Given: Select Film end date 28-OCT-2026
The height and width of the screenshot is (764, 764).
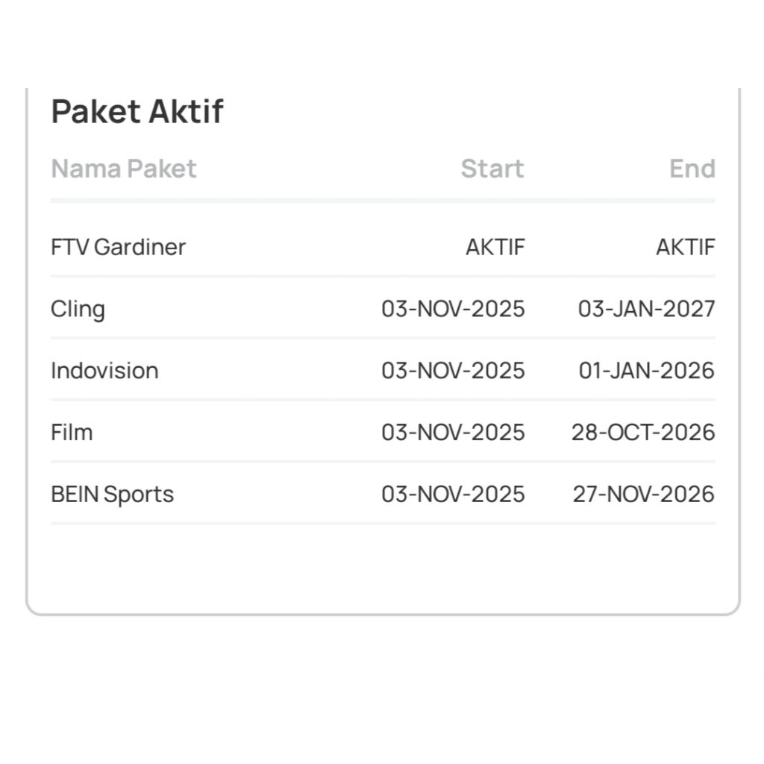Looking at the screenshot, I should pyautogui.click(x=643, y=433).
